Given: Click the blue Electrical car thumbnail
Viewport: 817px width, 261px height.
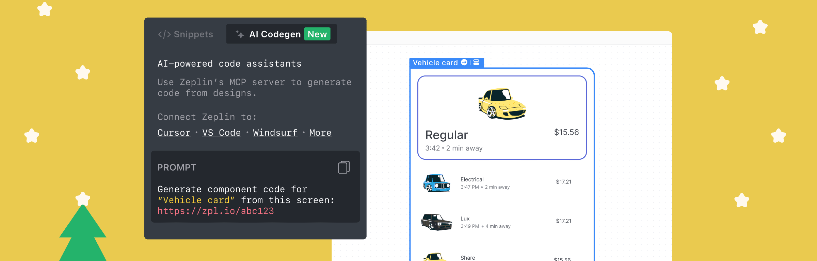Looking at the screenshot, I should pyautogui.click(x=437, y=183).
